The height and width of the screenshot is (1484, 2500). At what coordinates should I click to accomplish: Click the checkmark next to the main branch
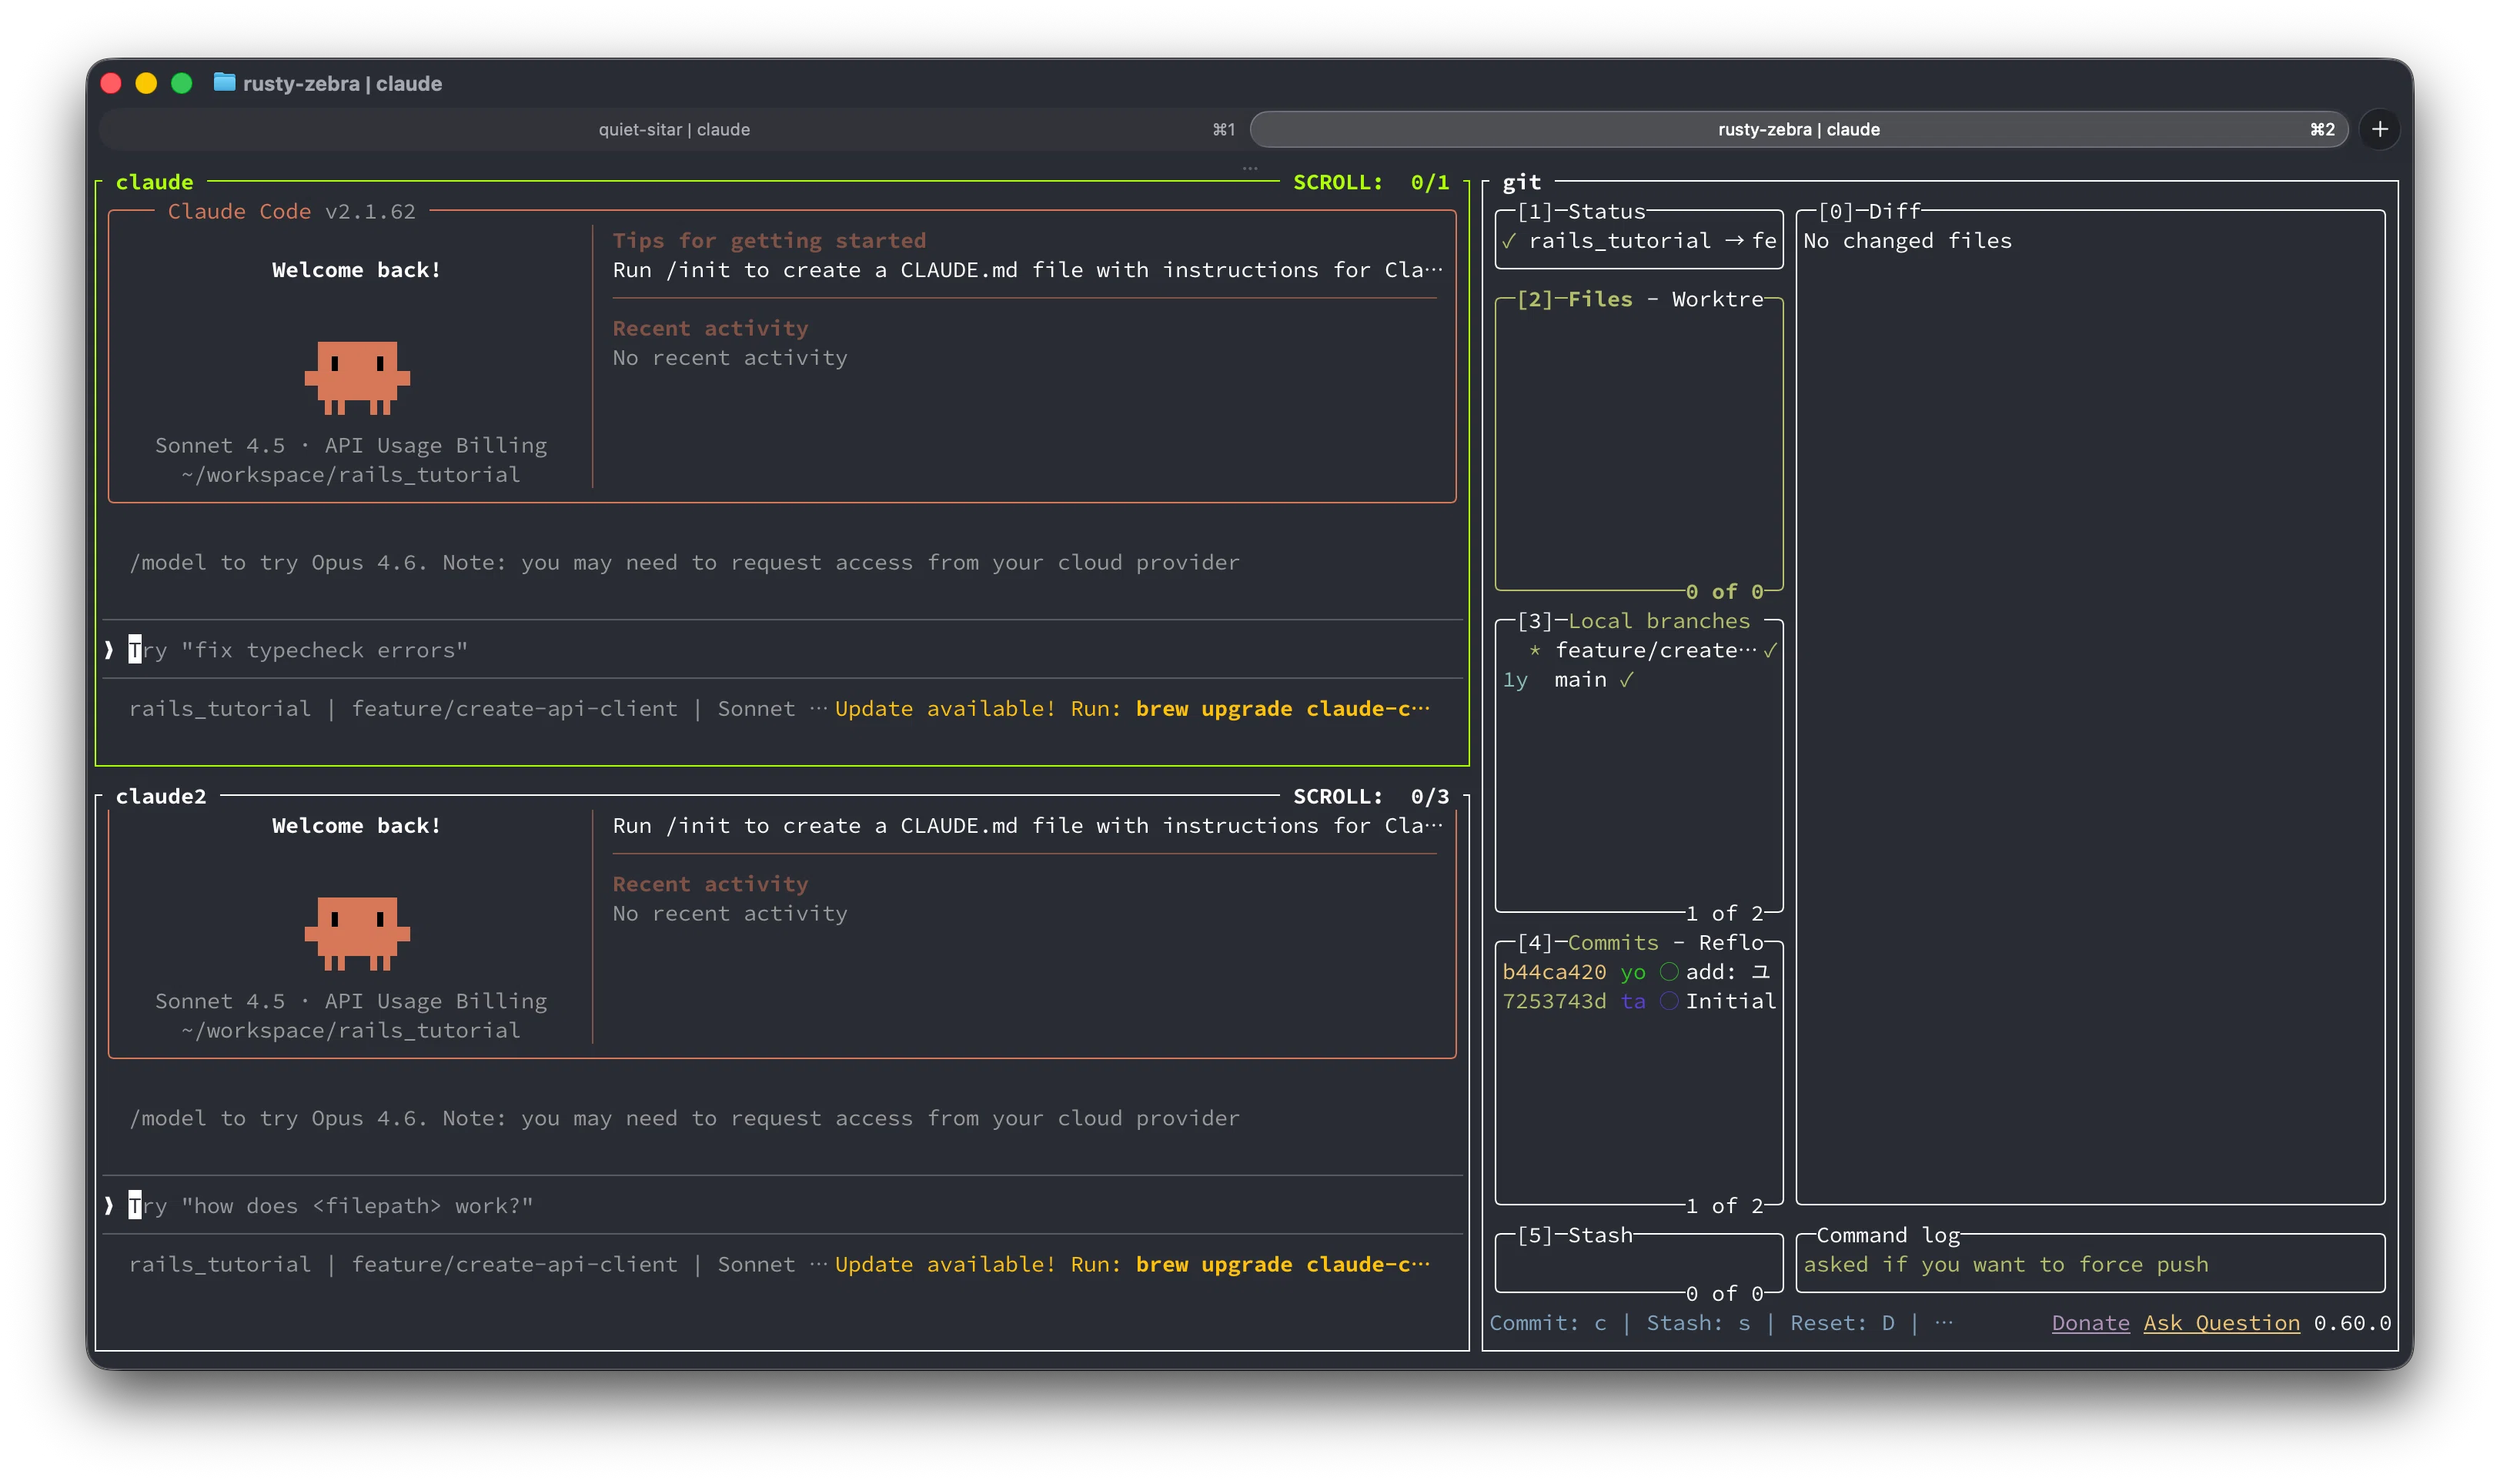tap(1627, 680)
